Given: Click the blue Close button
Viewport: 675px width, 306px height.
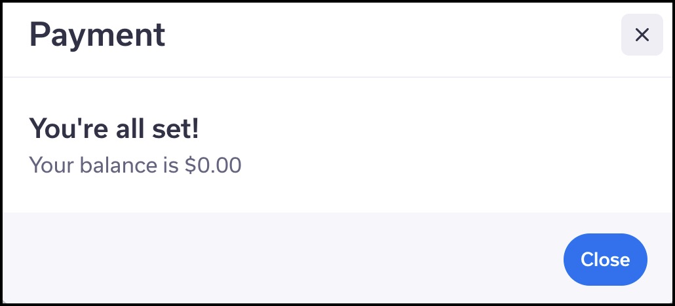Looking at the screenshot, I should point(606,260).
